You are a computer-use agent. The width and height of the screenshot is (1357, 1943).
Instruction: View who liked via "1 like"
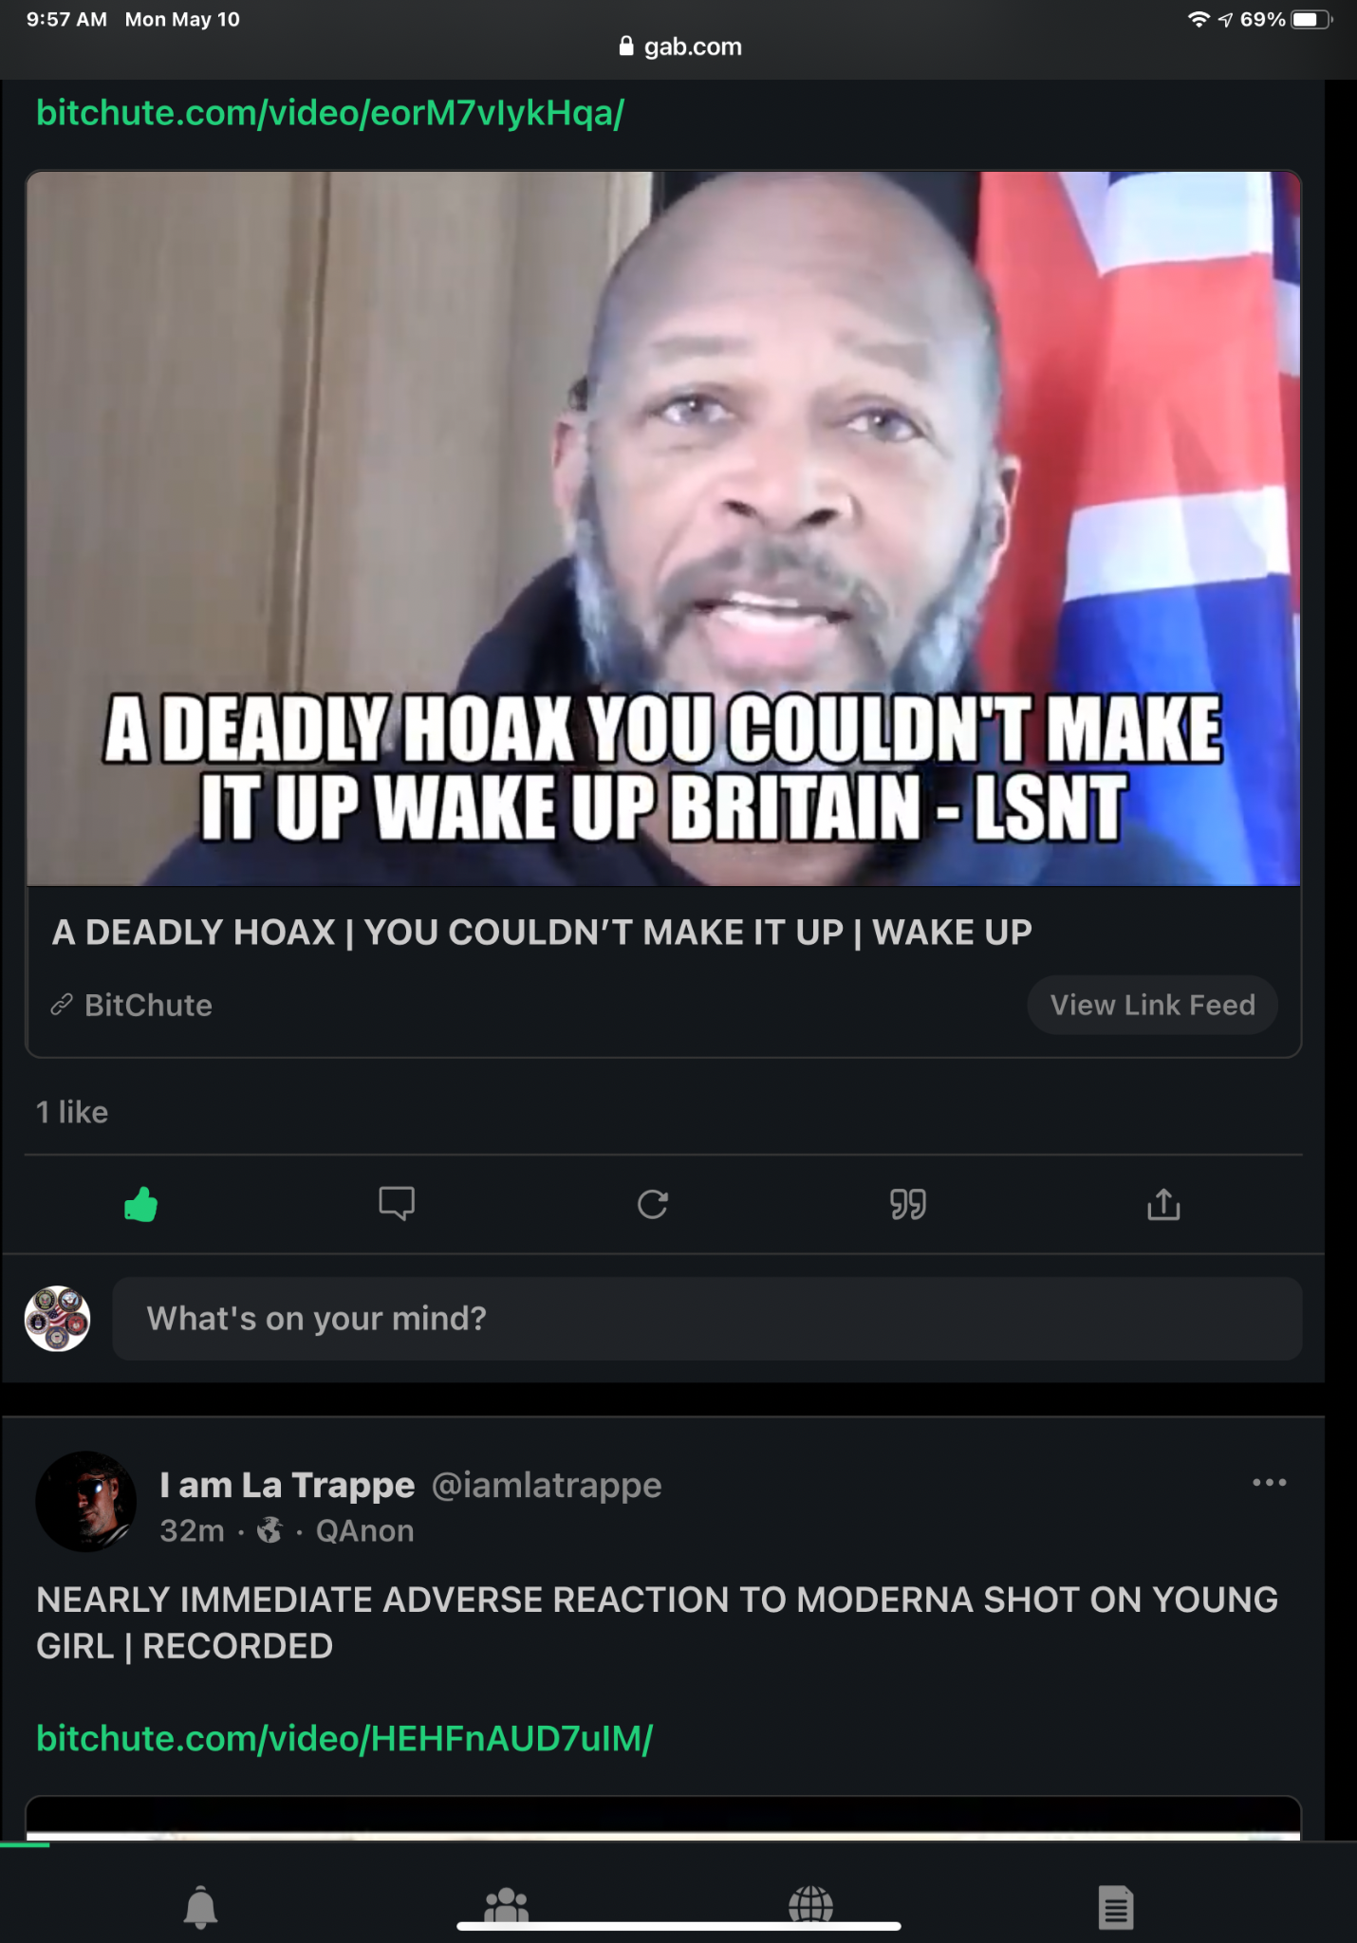[x=72, y=1112]
